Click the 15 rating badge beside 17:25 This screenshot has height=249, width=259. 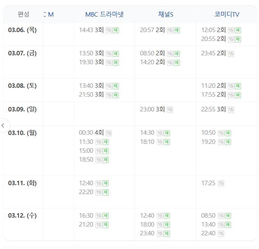(x=221, y=183)
